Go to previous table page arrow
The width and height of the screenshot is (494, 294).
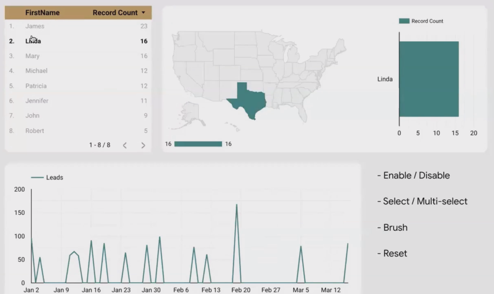125,145
